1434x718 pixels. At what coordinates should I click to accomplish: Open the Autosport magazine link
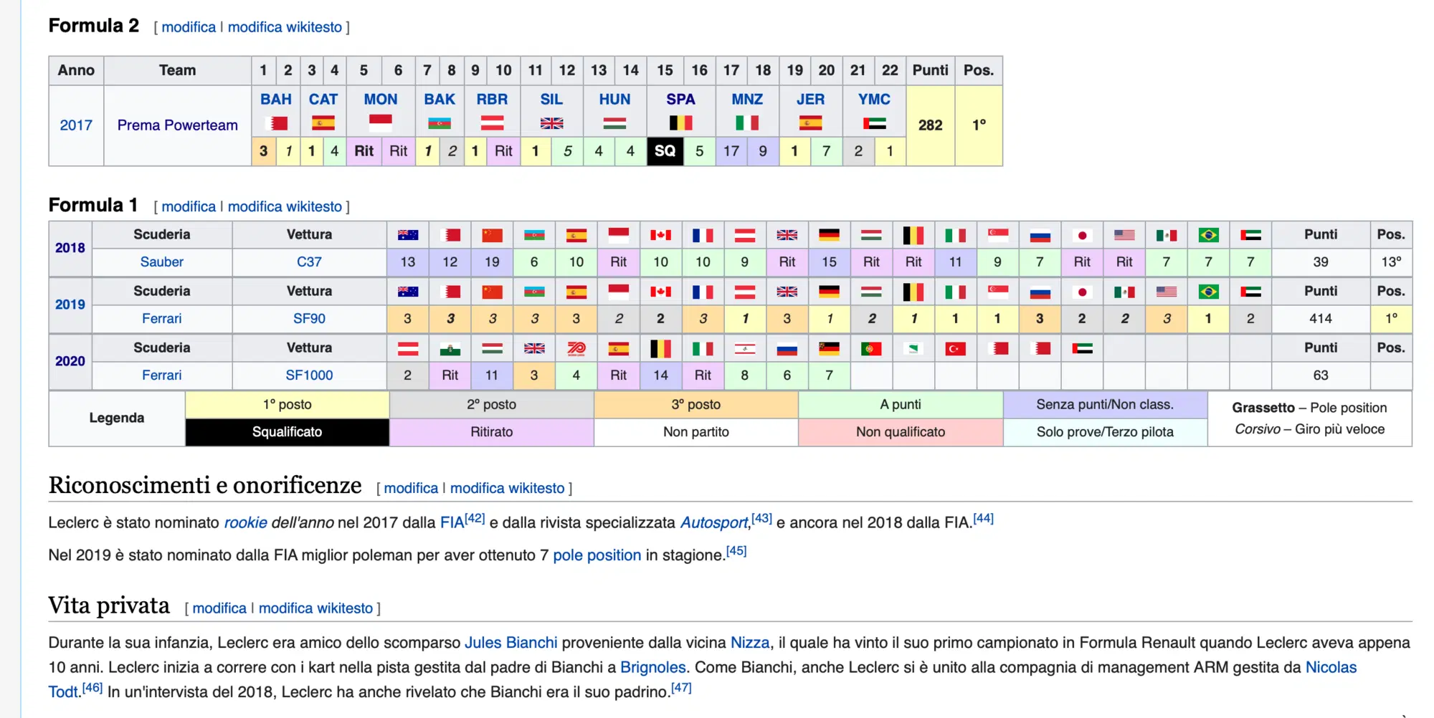713,523
